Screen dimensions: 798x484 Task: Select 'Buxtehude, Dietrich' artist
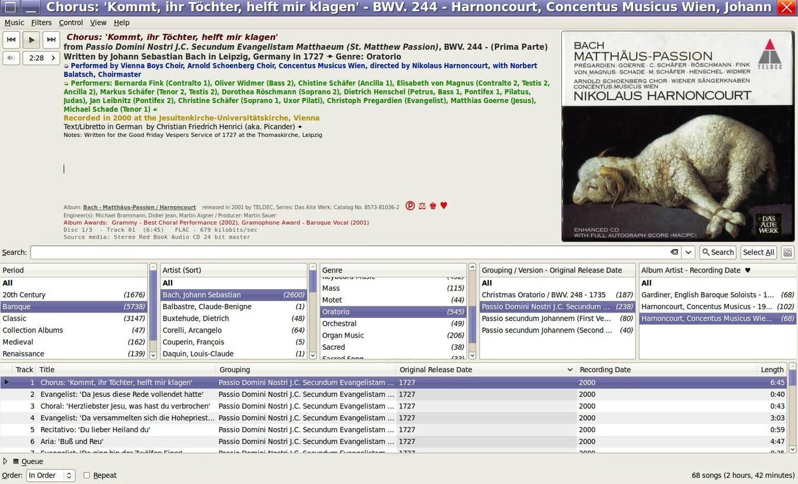(234, 318)
